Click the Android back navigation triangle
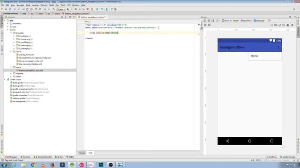The height and width of the screenshot is (168, 300). (228, 141)
